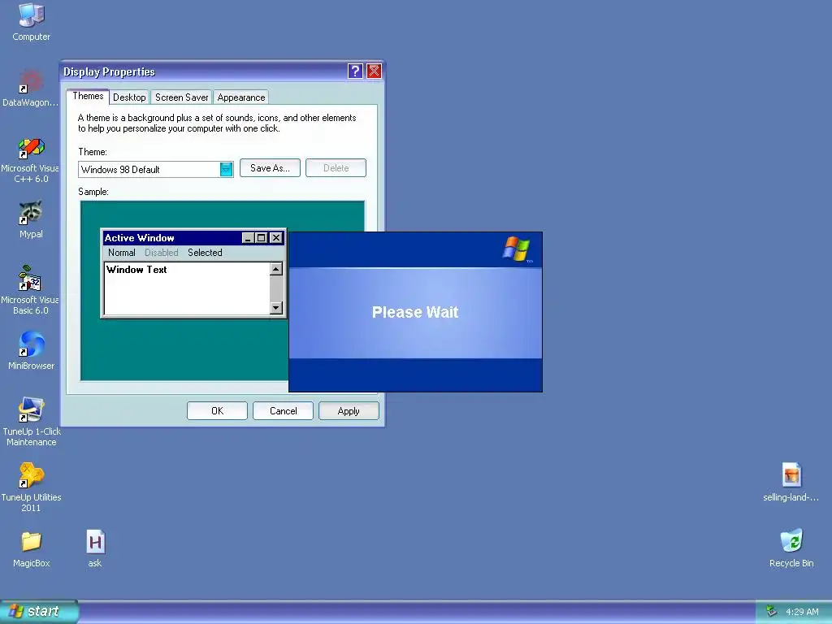Click the Cancel button

tap(283, 410)
